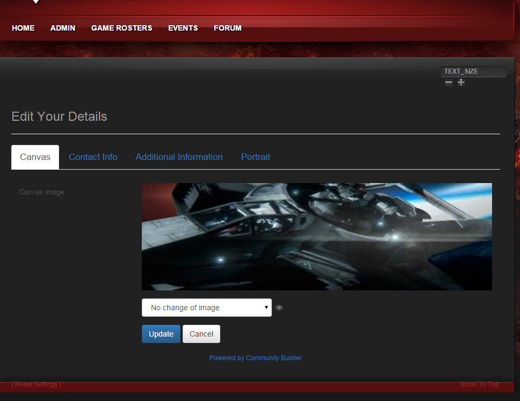Click the Reset Settings link

(37, 384)
